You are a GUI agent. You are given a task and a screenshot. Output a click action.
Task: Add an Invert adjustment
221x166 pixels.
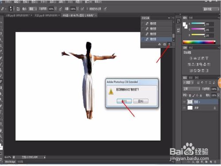[191, 70]
